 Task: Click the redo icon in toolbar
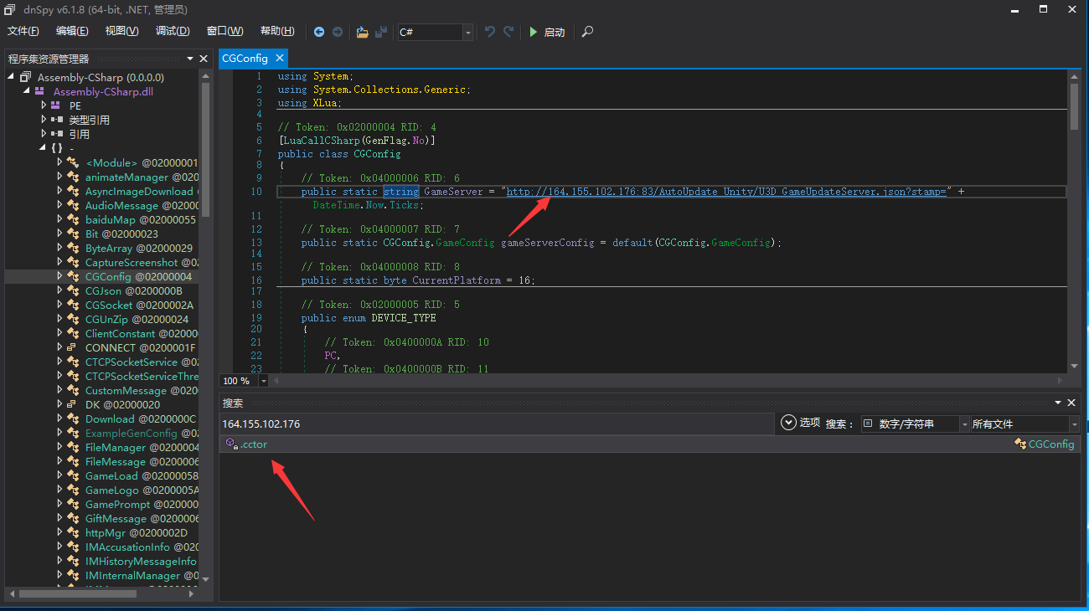tap(508, 32)
